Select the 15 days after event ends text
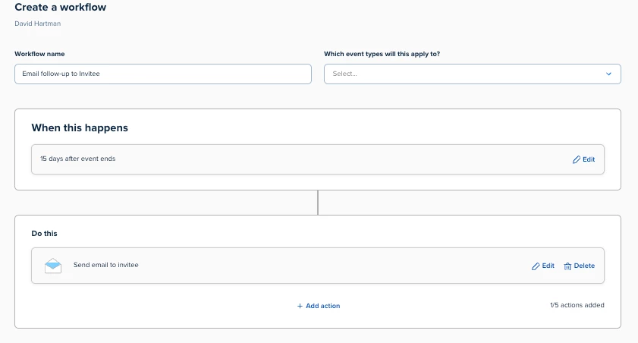Screen dimensions: 638x343 (77, 159)
